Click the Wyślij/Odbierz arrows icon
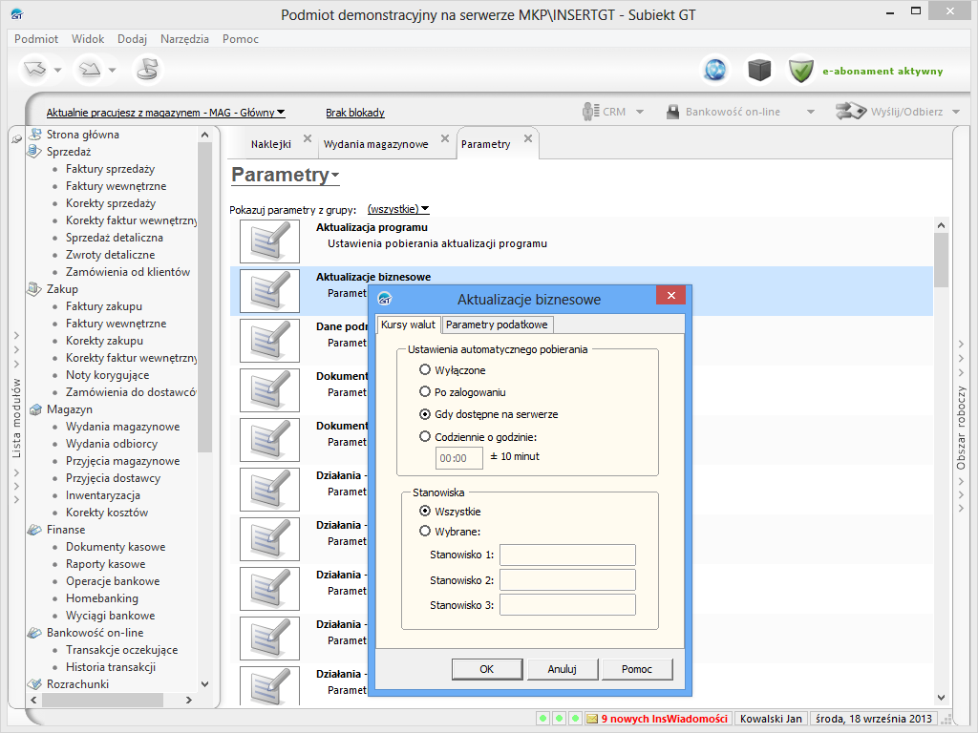 [850, 112]
